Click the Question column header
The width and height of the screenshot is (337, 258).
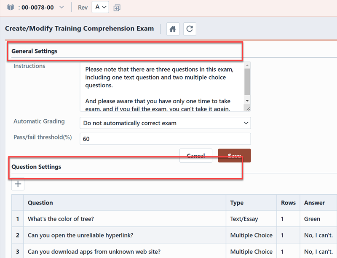[125, 202]
